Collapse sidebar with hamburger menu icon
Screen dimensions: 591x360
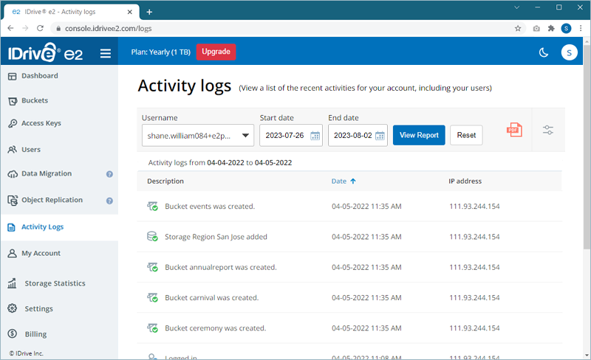pyautogui.click(x=106, y=53)
